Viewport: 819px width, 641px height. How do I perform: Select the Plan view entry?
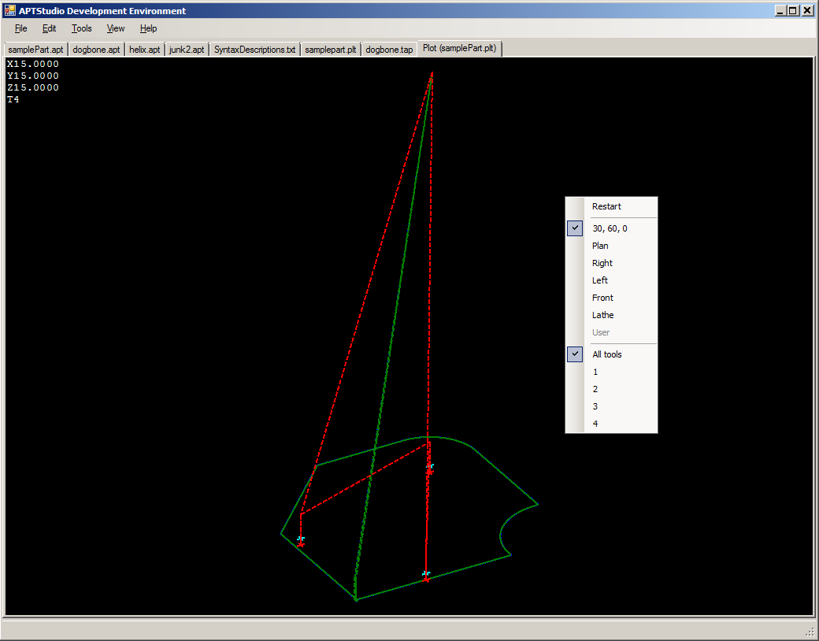611,246
